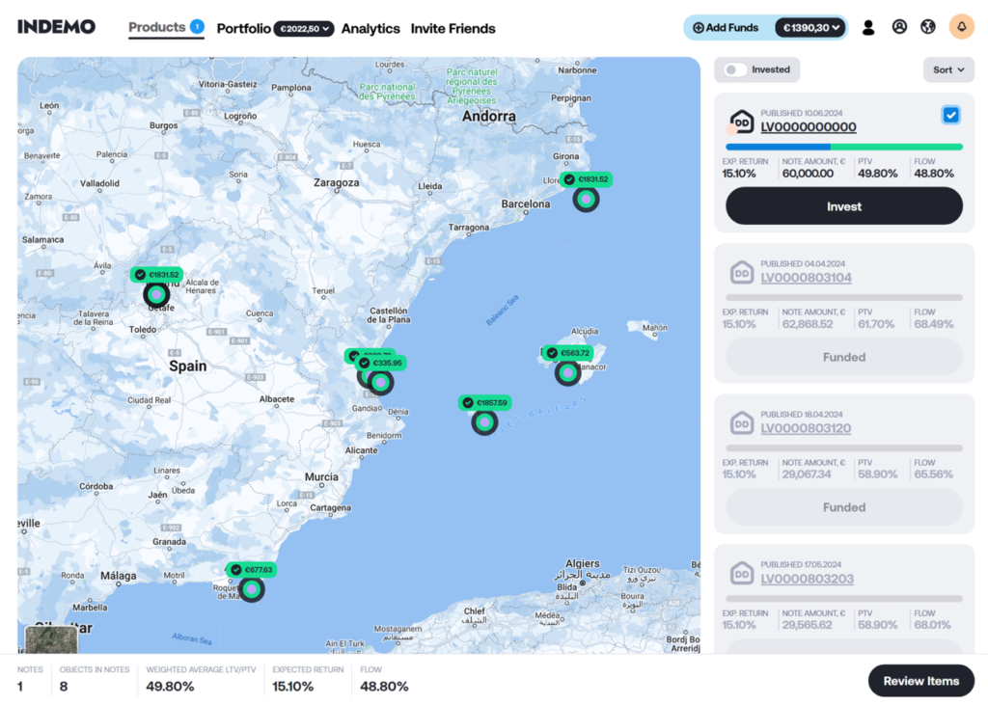This screenshot has height=705, width=988.
Task: Click the notification bell icon
Action: tap(961, 27)
